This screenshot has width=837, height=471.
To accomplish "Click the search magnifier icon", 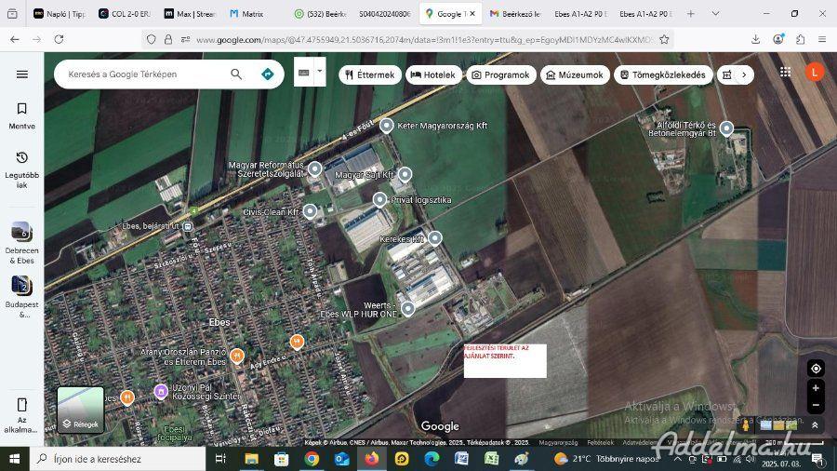I will pos(236,74).
